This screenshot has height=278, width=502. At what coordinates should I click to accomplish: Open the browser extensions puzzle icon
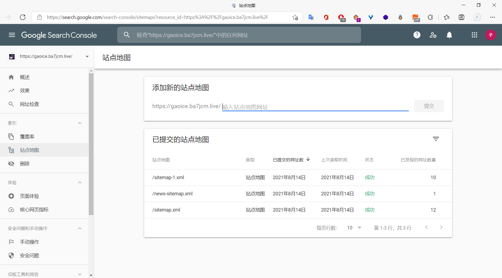(x=430, y=17)
